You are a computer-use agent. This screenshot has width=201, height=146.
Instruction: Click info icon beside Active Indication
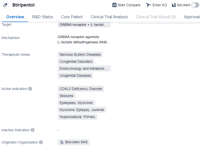point(30,89)
